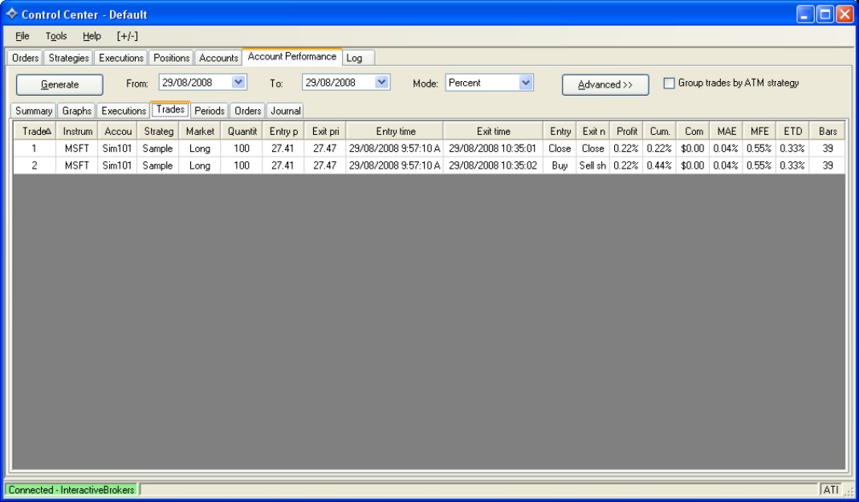Sort by the Profit column header

pyautogui.click(x=626, y=132)
